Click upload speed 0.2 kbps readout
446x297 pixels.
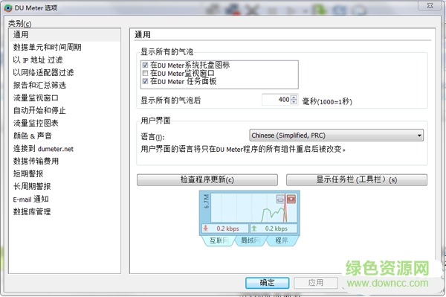click(277, 229)
